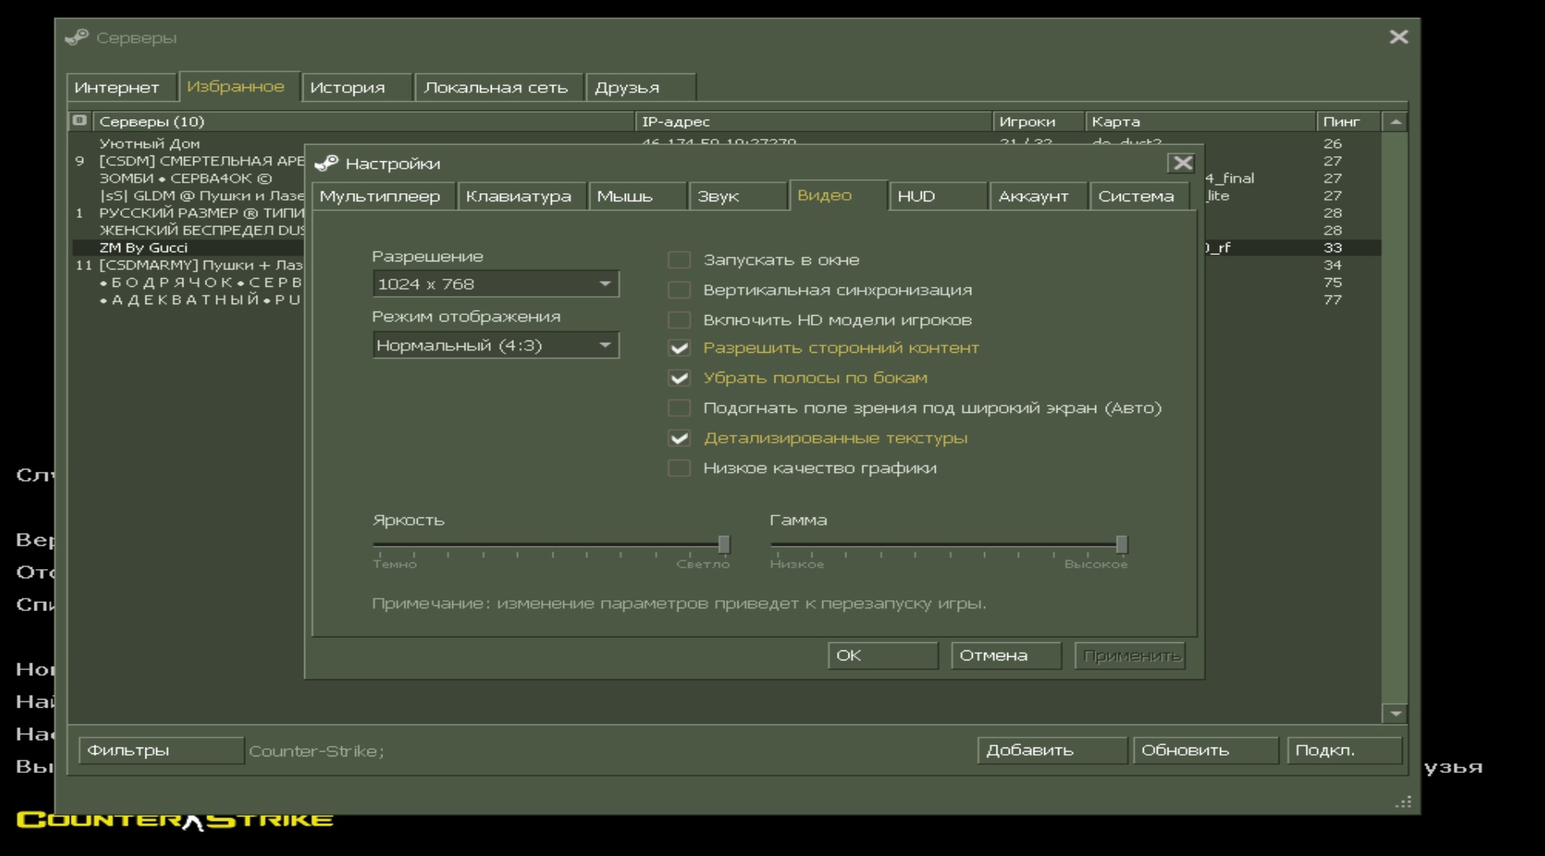1545x856 pixels.
Task: Close the Серверы window with X icon
Action: 1398,37
